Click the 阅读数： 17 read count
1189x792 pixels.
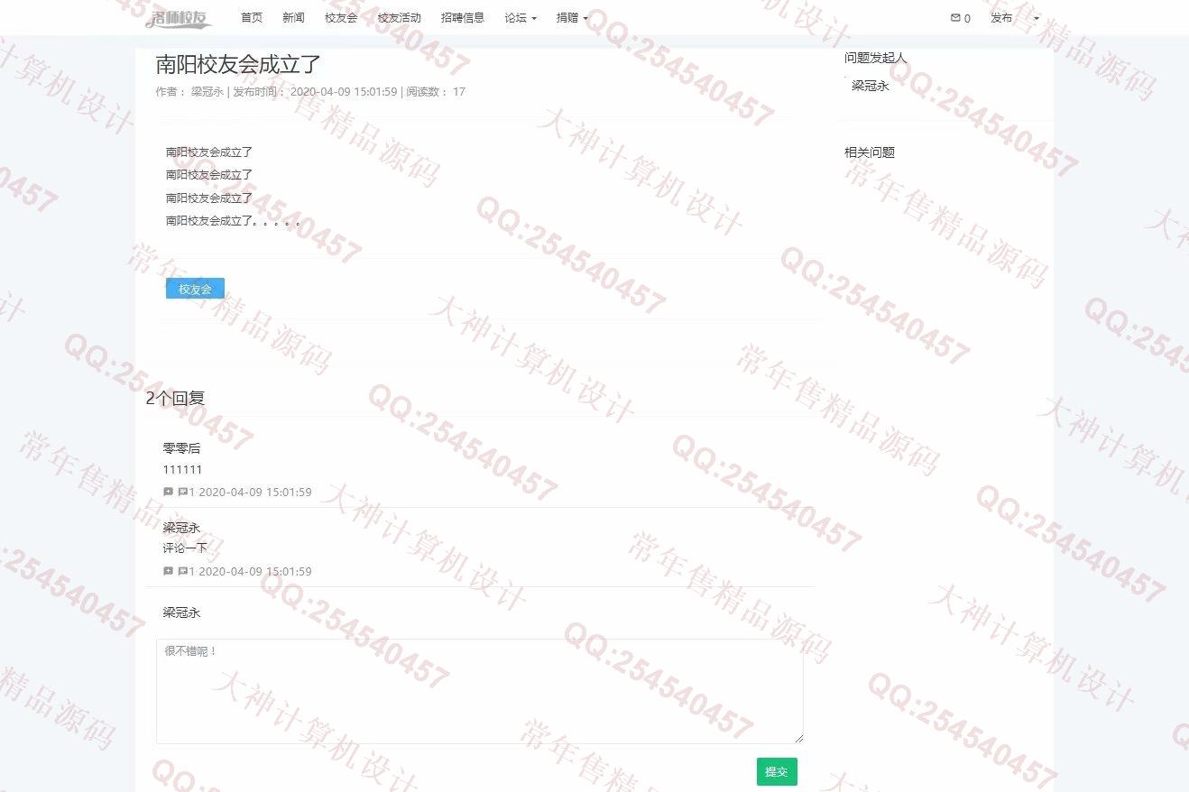point(436,92)
